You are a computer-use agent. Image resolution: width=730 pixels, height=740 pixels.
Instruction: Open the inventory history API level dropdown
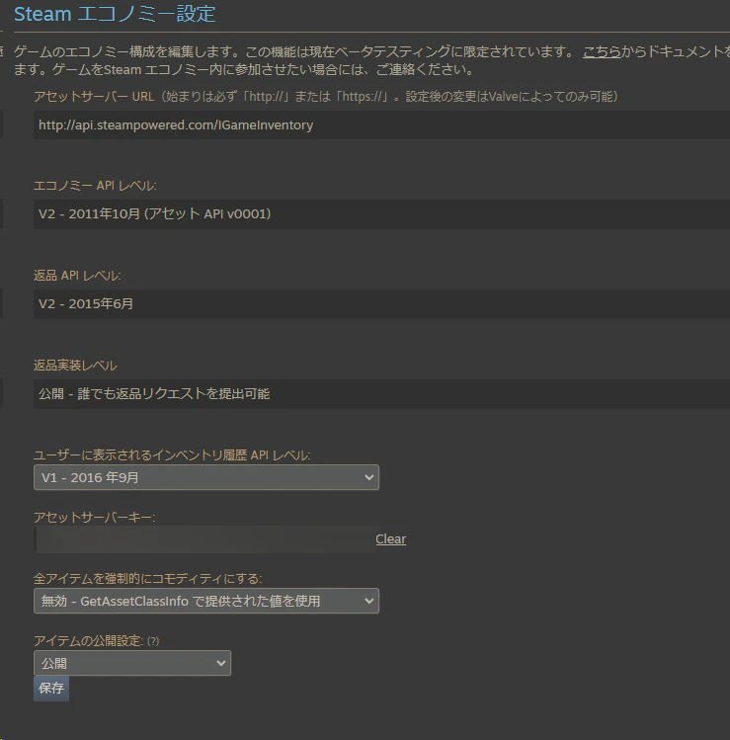coord(206,477)
